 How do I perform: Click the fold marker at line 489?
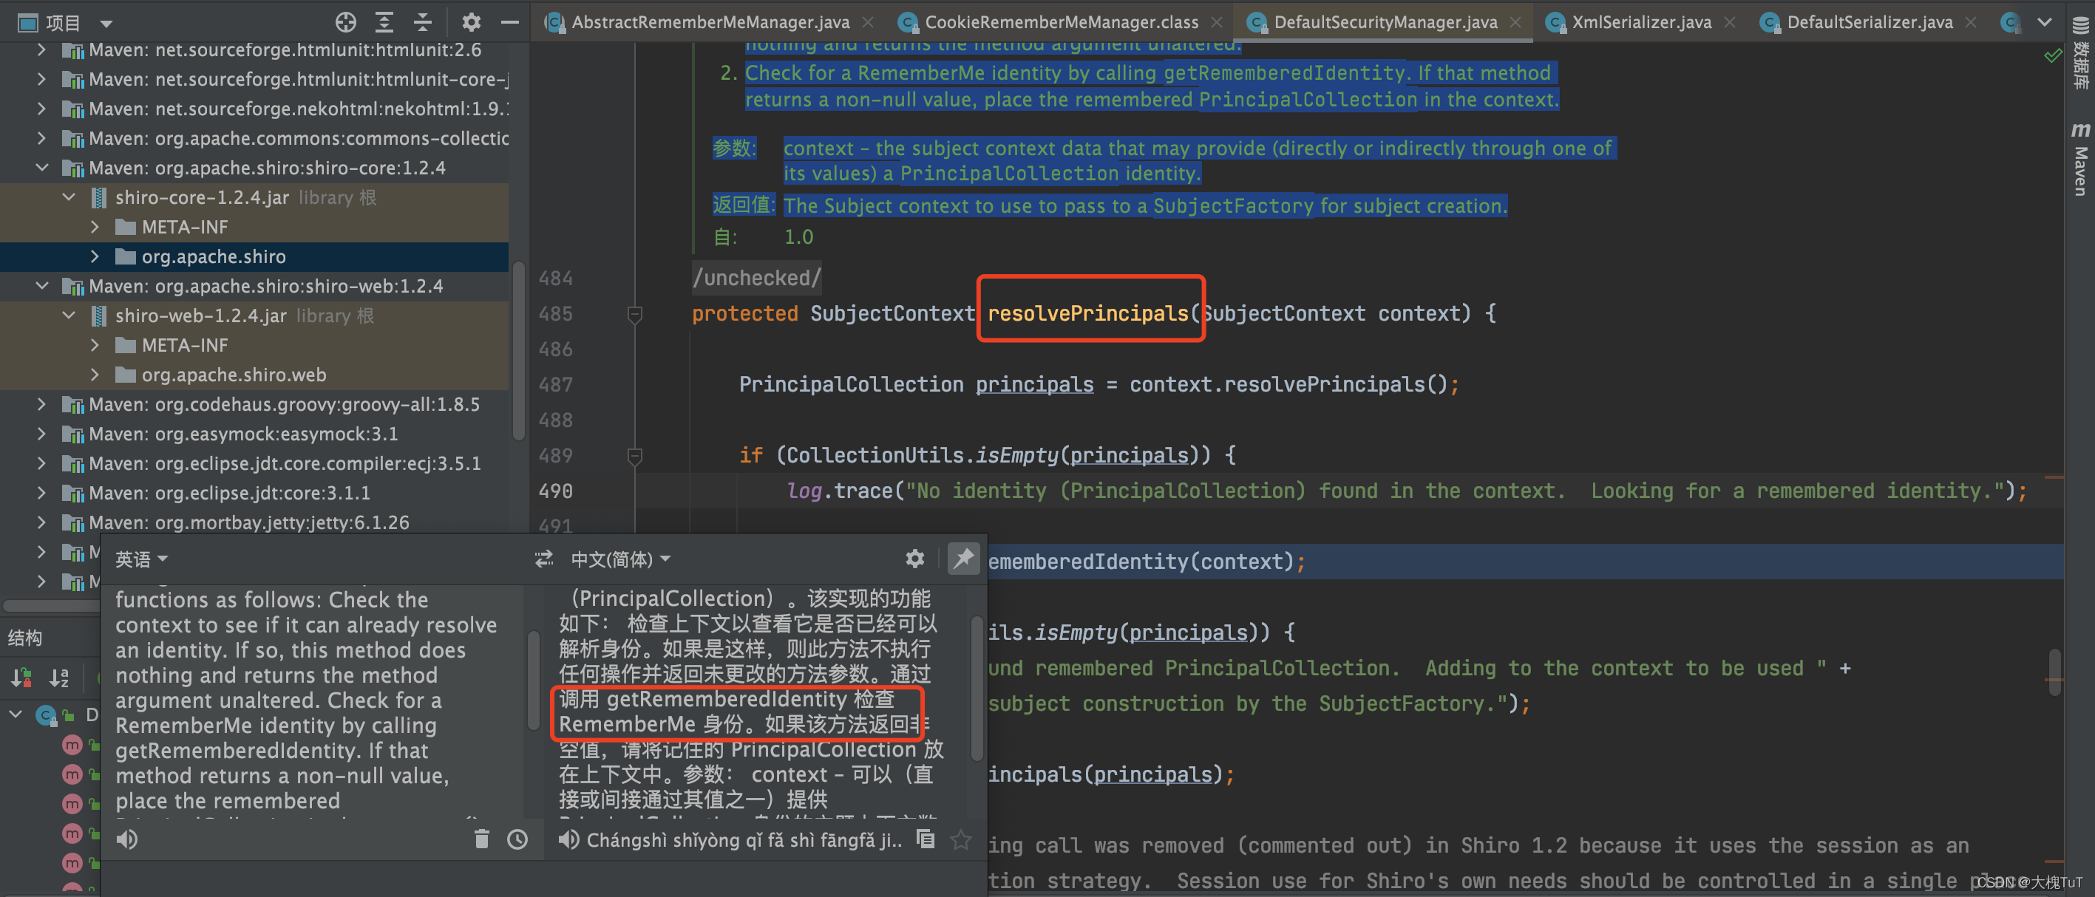coord(635,456)
